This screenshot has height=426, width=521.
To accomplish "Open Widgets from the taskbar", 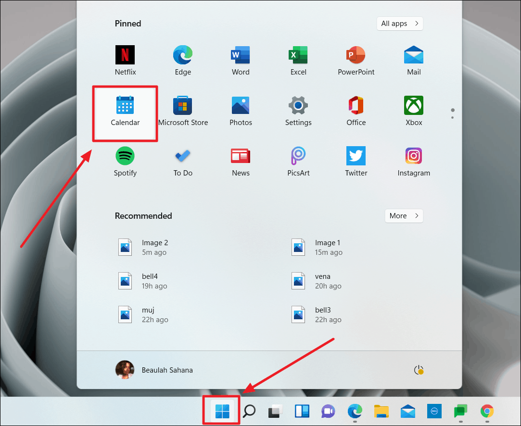I will 302,412.
